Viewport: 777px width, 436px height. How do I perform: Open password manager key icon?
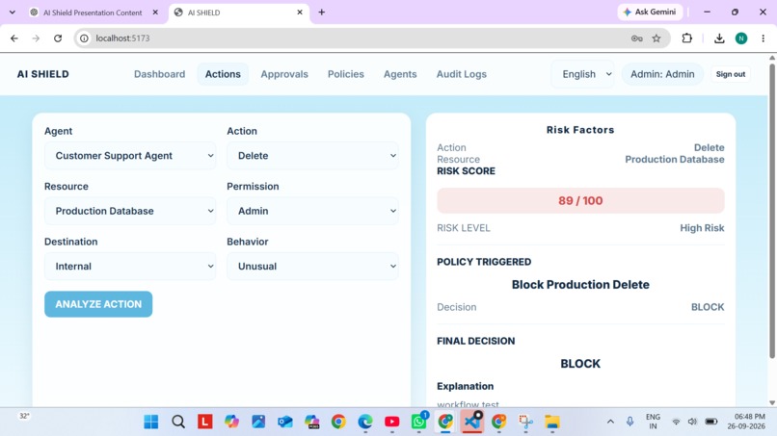(637, 38)
